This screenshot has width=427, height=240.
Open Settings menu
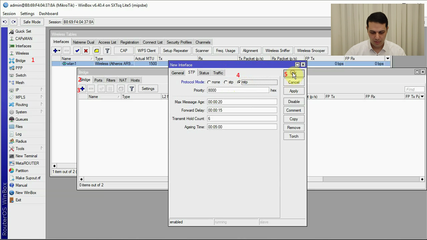[x=27, y=14]
